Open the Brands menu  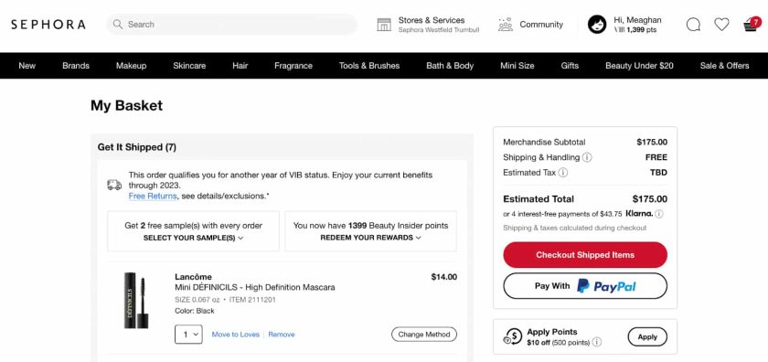point(76,66)
